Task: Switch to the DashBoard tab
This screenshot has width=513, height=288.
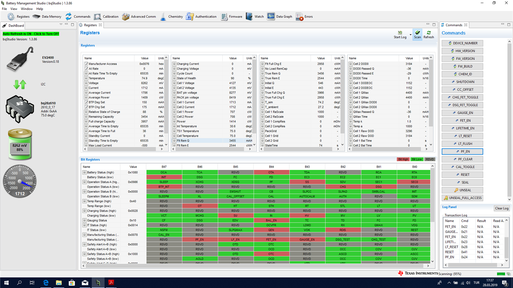Action: pos(13,25)
